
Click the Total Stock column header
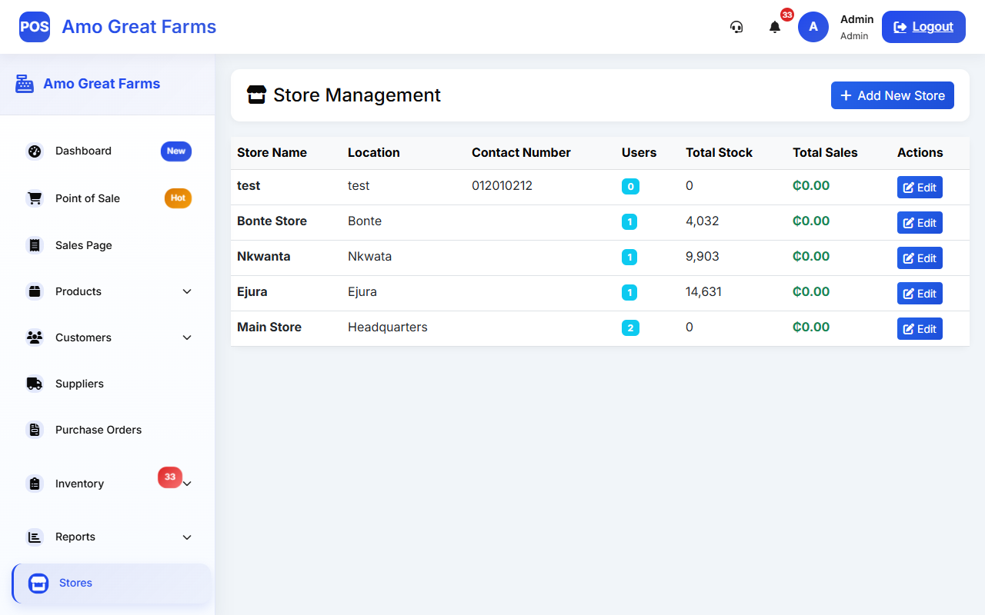[719, 152]
